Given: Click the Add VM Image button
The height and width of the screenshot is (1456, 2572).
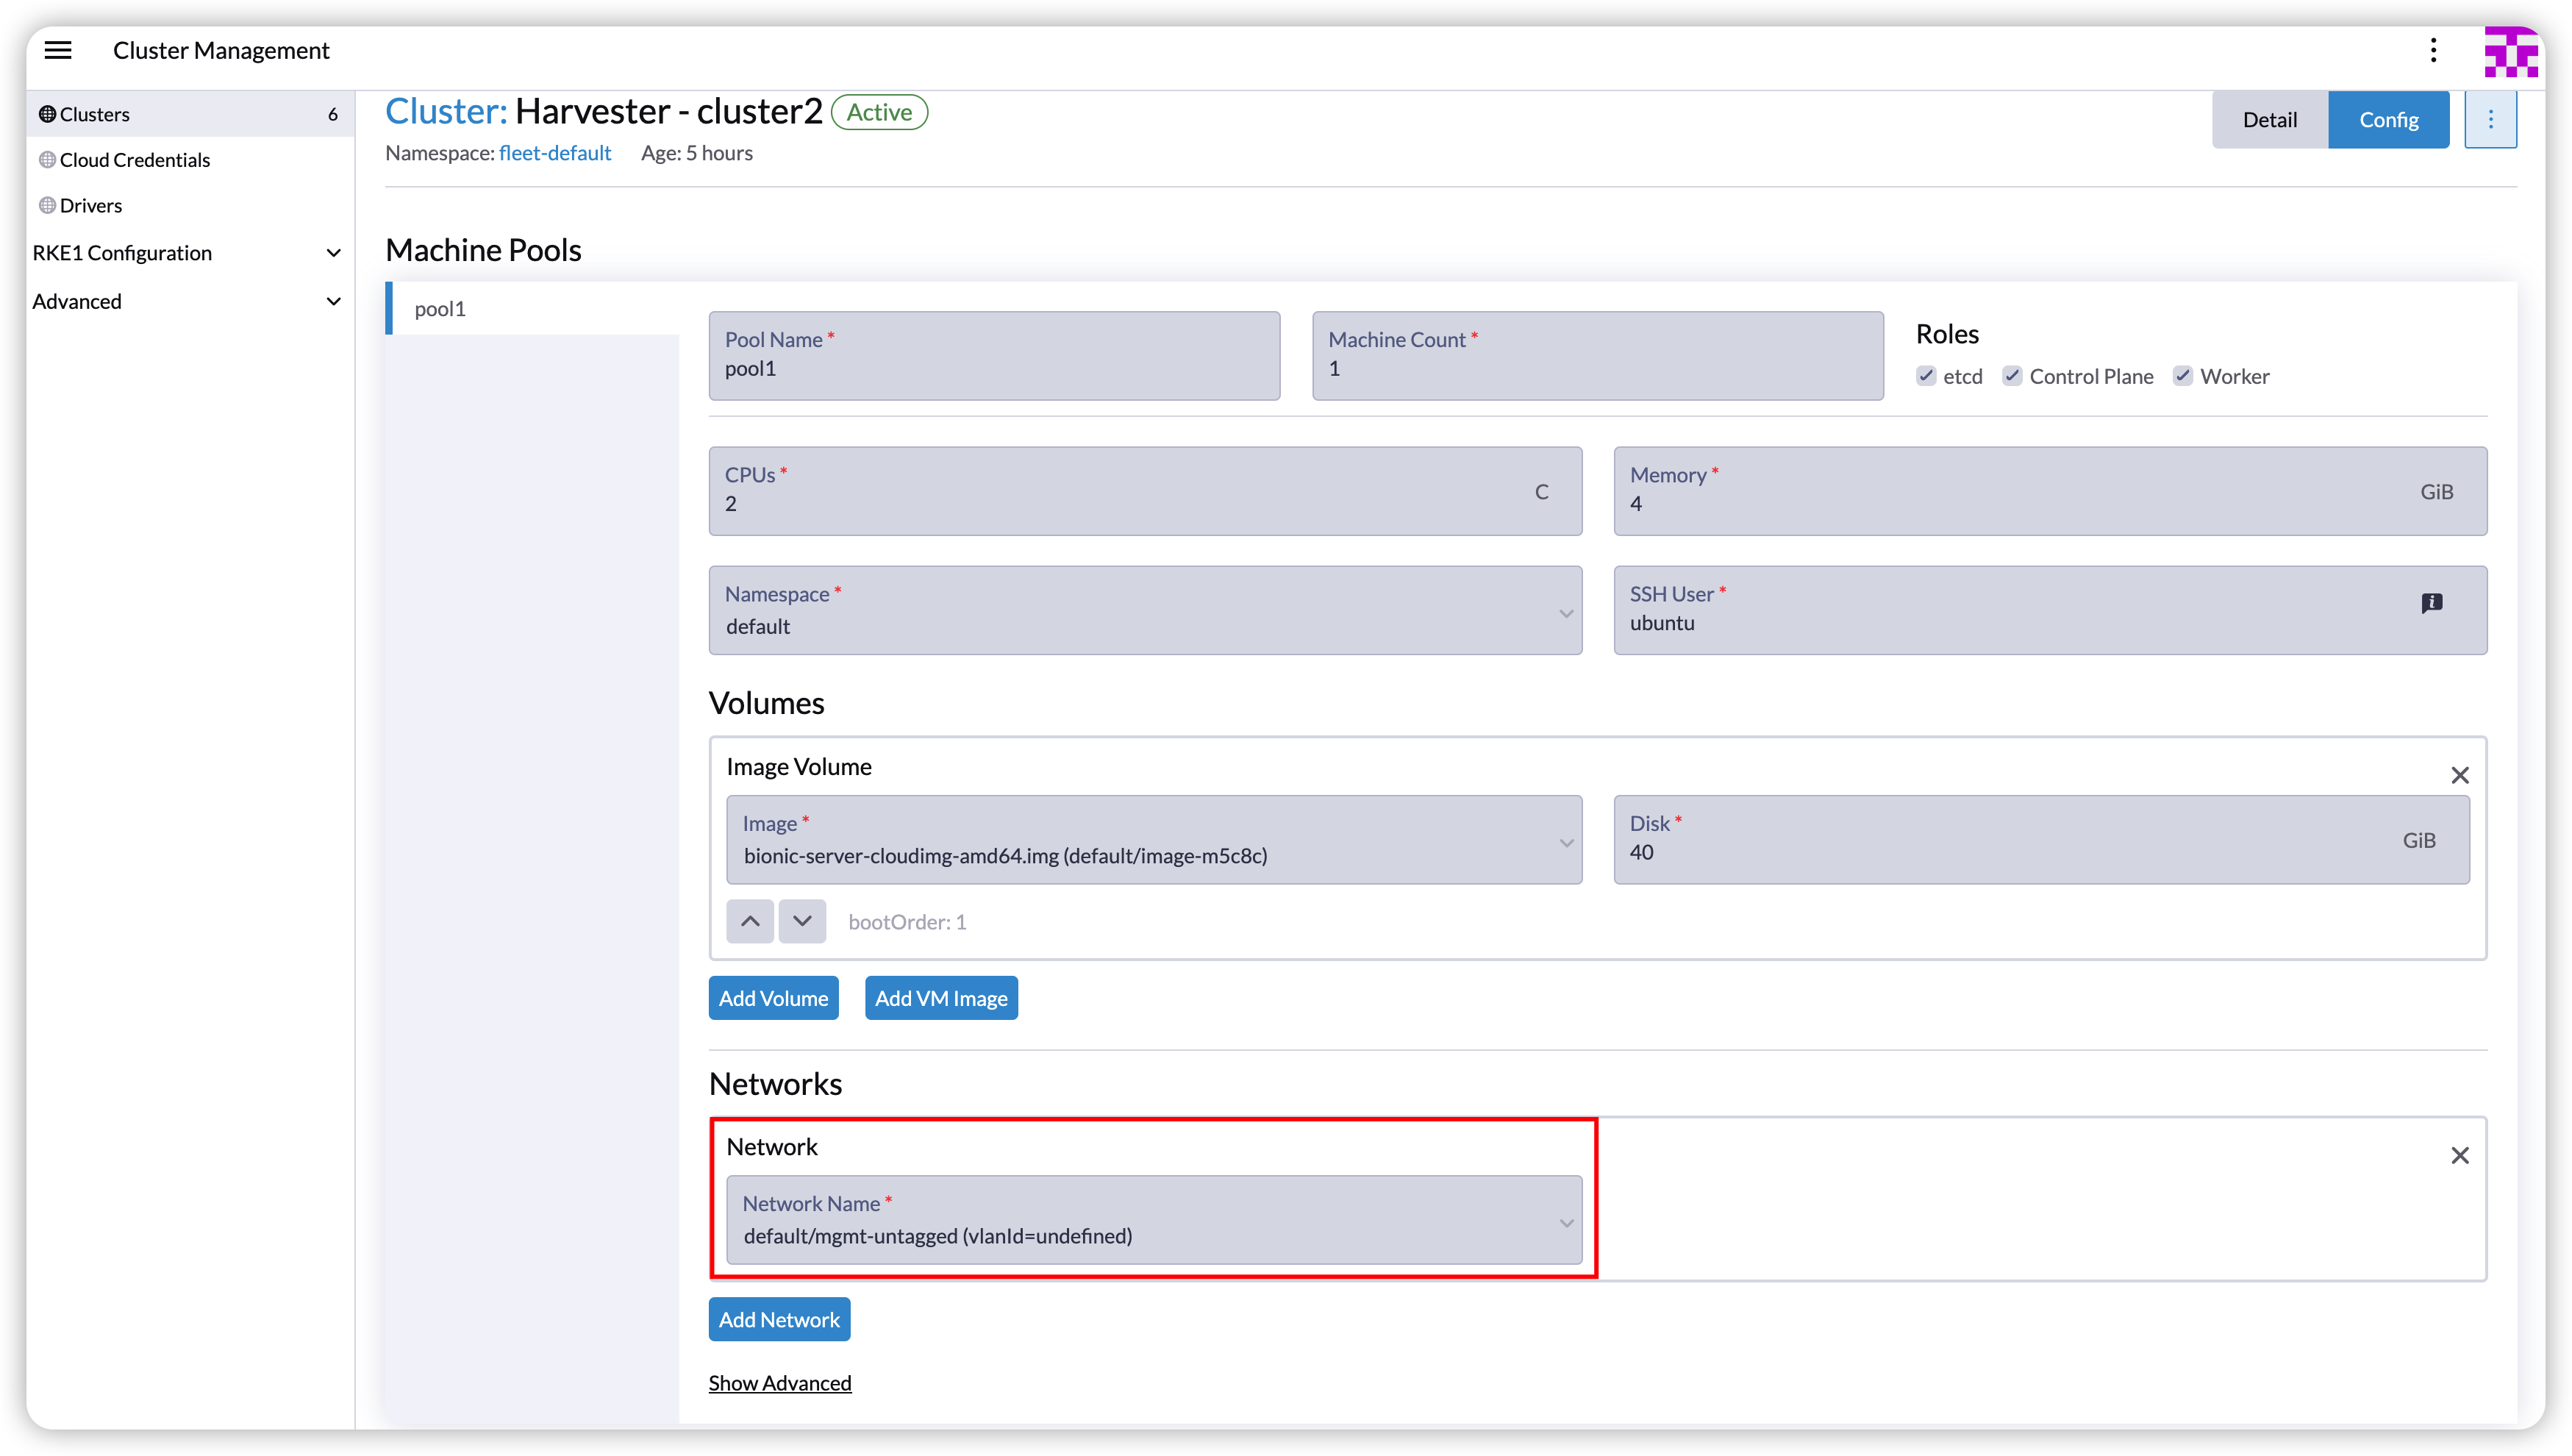Looking at the screenshot, I should tap(940, 998).
